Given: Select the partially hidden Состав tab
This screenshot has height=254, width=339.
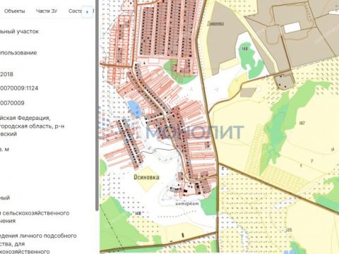Looking at the screenshot, I should (x=75, y=11).
